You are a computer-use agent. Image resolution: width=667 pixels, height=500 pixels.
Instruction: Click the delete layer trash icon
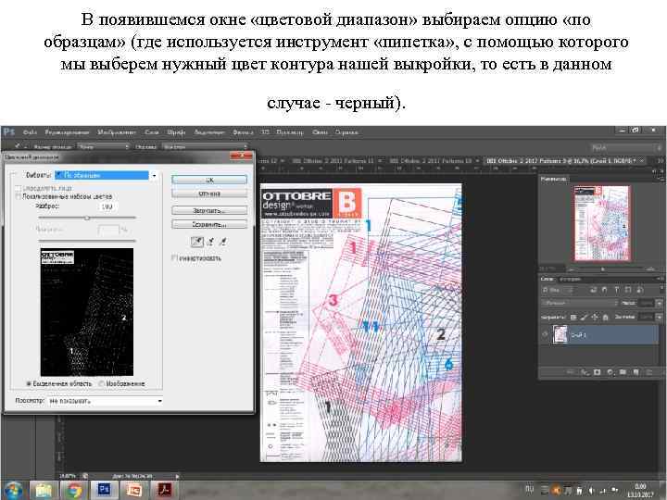click(x=648, y=372)
